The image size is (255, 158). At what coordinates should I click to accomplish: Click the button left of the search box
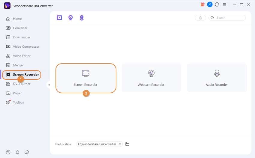[x=200, y=18]
